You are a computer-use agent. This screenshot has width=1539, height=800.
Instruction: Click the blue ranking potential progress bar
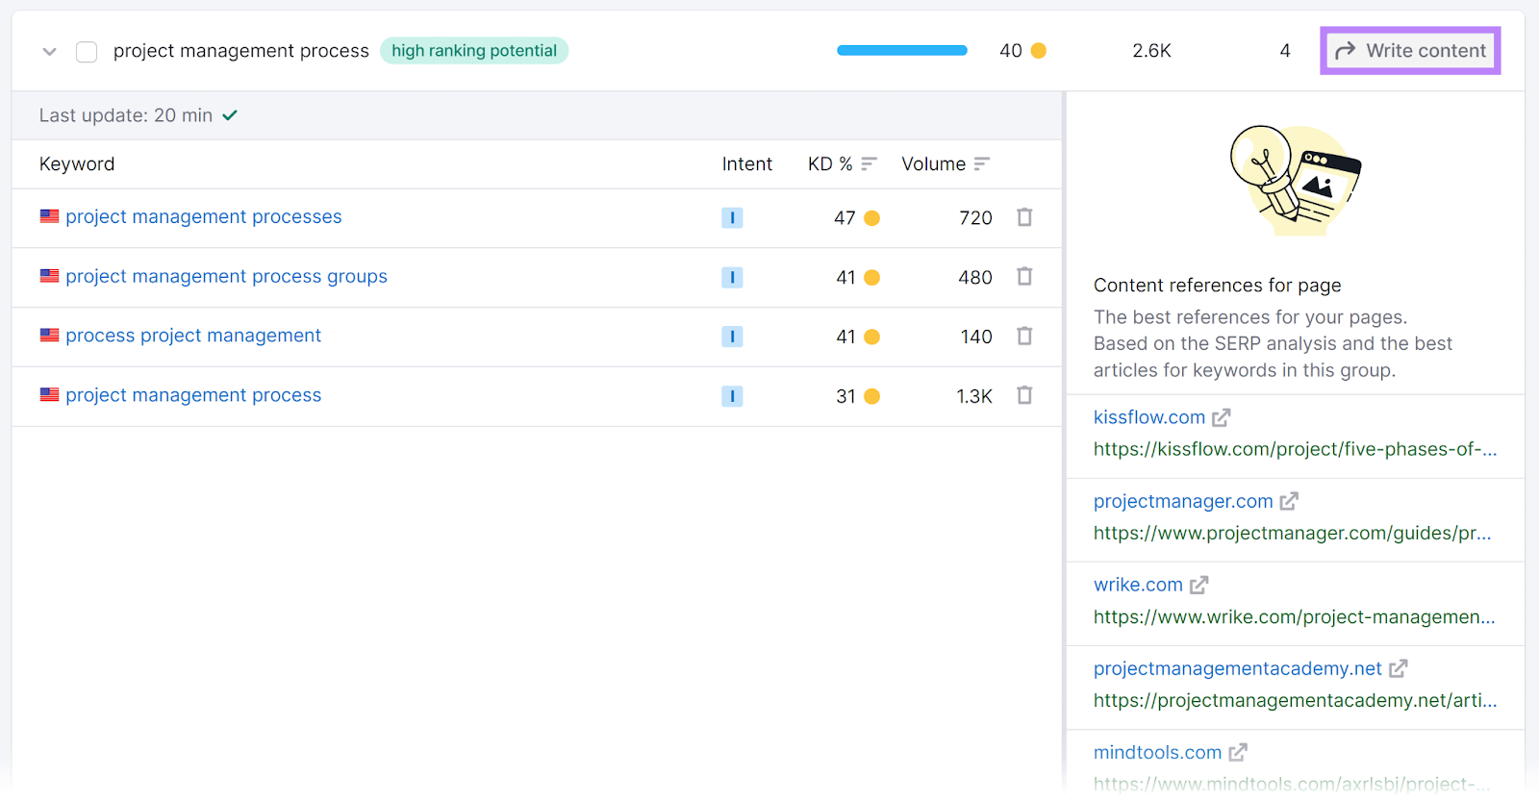[x=901, y=51]
